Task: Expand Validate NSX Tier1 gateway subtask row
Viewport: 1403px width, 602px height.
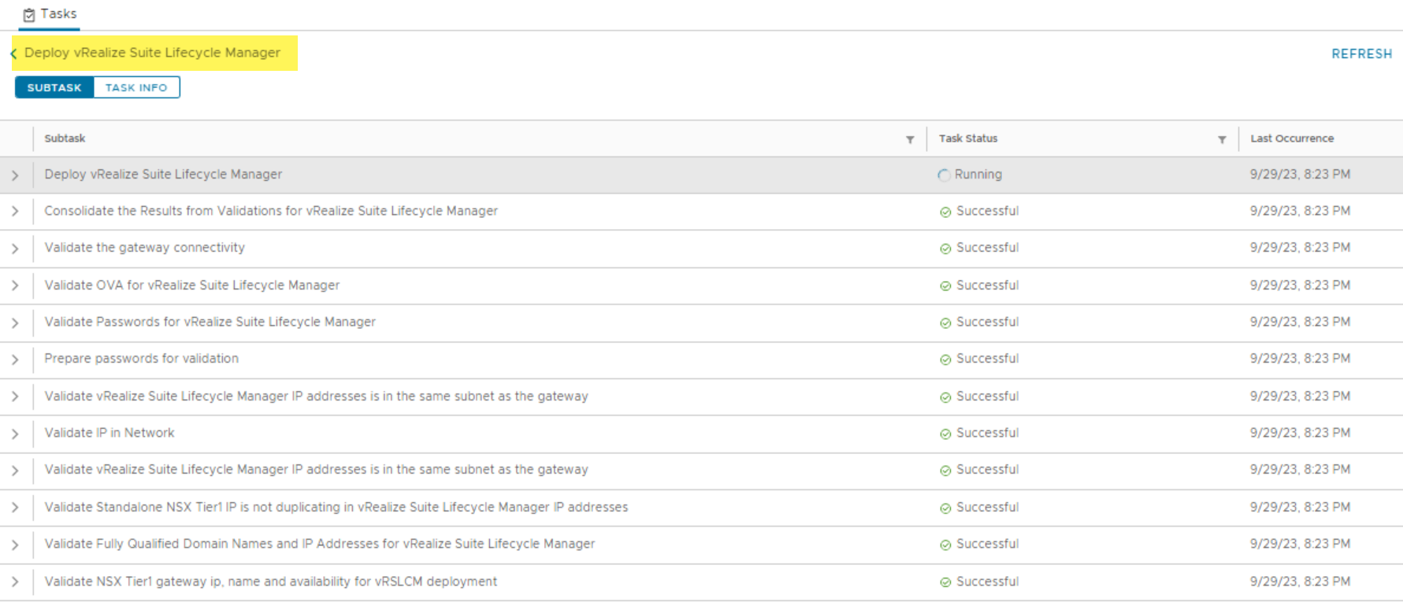Action: coord(15,582)
